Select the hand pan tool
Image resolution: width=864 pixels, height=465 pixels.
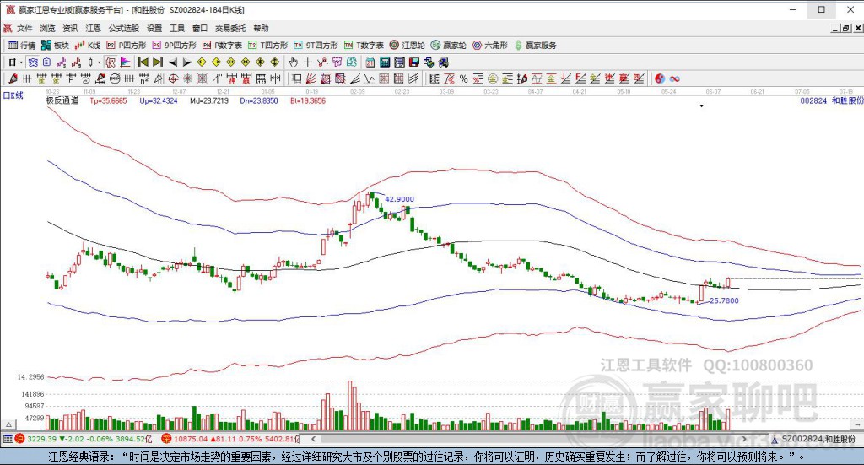click(x=293, y=62)
